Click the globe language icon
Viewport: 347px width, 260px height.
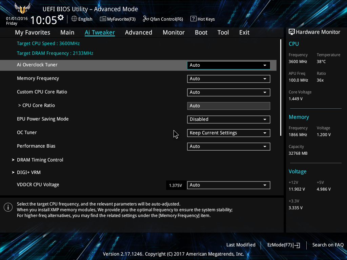[74, 19]
